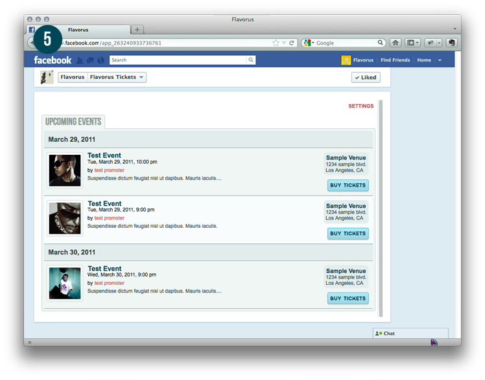The width and height of the screenshot is (485, 380).
Task: Click the Flavorus breadcrumb button
Action: [x=73, y=77]
